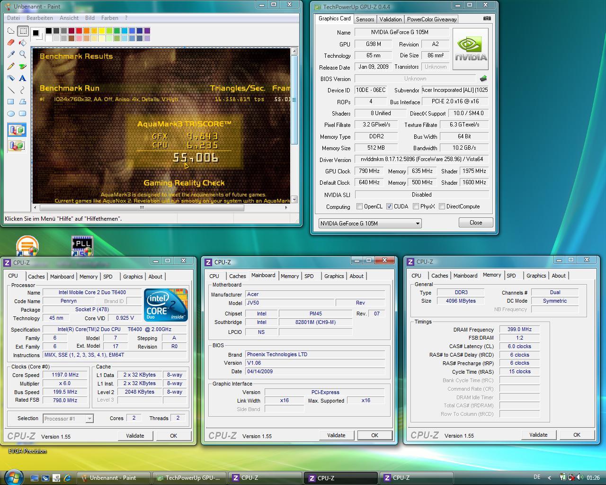Image resolution: width=606 pixels, height=485 pixels.
Task: Select the Polygon shape tool
Action: 23,102
